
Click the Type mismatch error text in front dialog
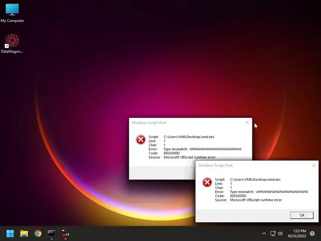[269, 192]
